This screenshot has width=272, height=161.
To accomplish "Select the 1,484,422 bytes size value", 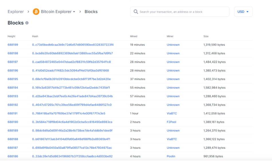I will tap(214, 62).
